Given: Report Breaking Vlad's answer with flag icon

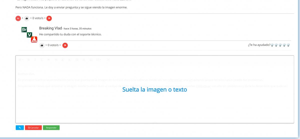Looking at the screenshot, I should (x=65, y=45).
